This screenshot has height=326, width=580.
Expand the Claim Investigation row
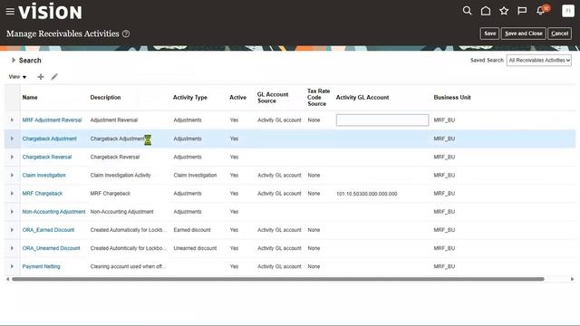point(12,175)
